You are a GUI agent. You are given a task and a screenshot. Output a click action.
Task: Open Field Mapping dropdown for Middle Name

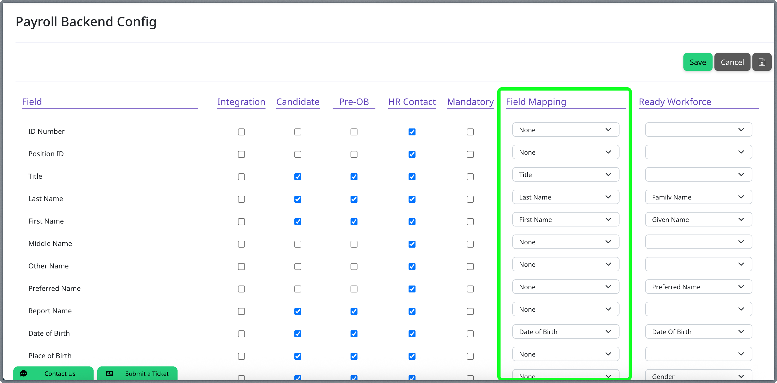pos(565,242)
